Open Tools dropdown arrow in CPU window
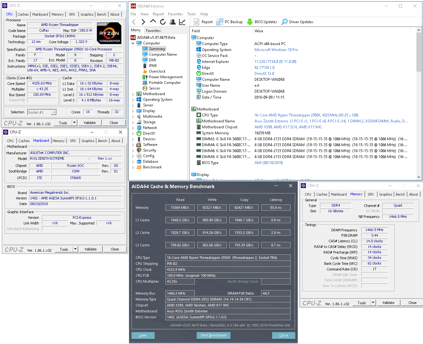 coord(74,123)
